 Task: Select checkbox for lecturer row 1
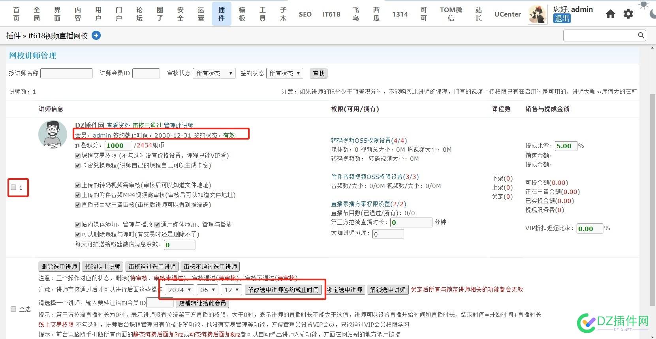click(x=13, y=187)
